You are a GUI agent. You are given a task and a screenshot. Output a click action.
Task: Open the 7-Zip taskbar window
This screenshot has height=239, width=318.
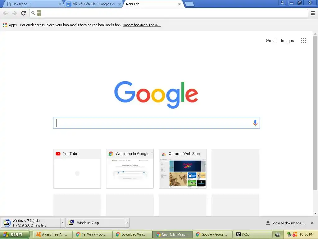pyautogui.click(x=252, y=235)
